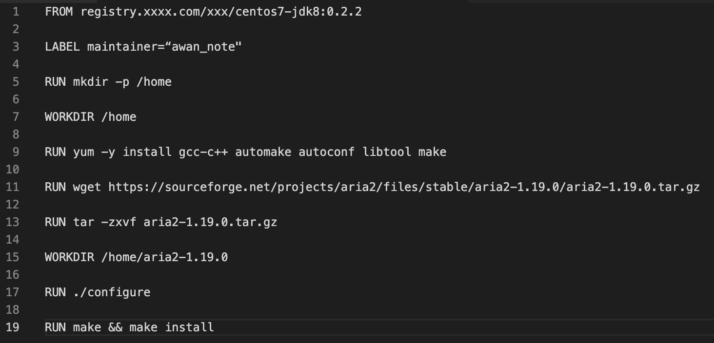This screenshot has height=343, width=714.
Task: Click the './configure' command
Action: (x=112, y=292)
